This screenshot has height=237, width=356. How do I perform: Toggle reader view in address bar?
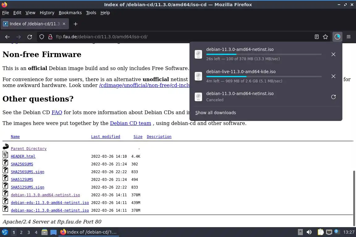[317, 37]
